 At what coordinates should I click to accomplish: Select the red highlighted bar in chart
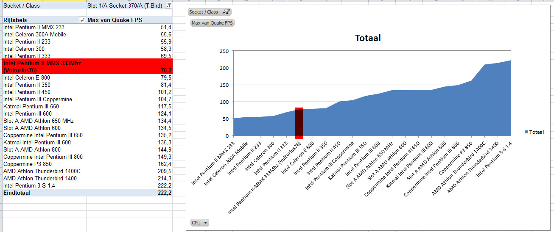coord(299,123)
